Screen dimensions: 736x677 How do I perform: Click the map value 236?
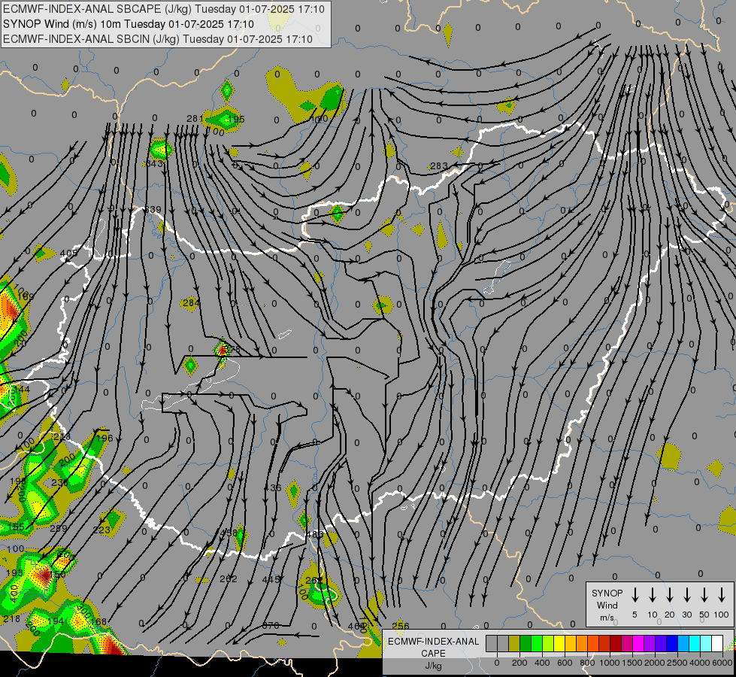(59, 482)
